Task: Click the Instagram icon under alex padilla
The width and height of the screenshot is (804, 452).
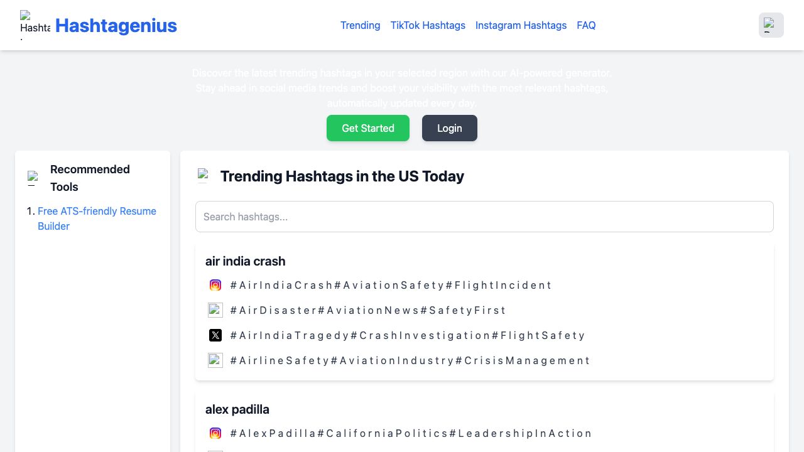Action: (x=215, y=433)
